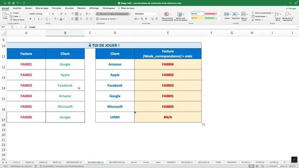
Task: Click the fx insert function icon
Action: (26, 27)
